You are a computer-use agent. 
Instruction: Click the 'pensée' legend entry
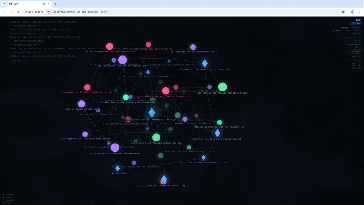click(8, 197)
